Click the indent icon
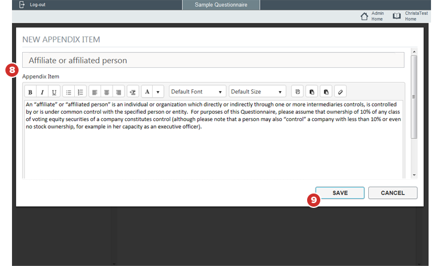443x266 pixels. point(133,92)
